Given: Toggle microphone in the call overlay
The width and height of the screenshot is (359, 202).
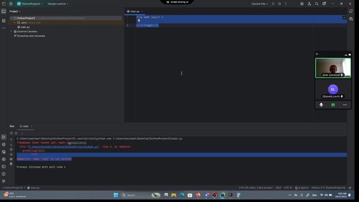Looking at the screenshot, I should click(x=321, y=105).
